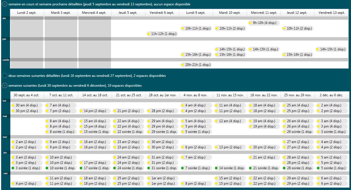Choose the 11 am (4 disp.) slot under 11 nov. au 15 nov.
The height and width of the screenshot is (190, 351).
point(230,105)
